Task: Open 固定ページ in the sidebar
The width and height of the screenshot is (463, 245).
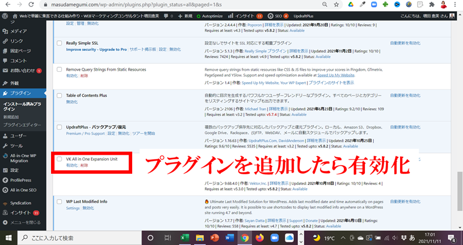Action: coord(20,51)
